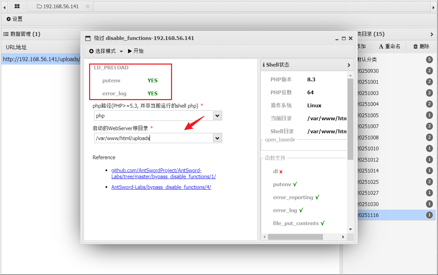This screenshot has width=438, height=275.
Task: Collapse the 分类目录 panel arrow
Action: coord(432,34)
